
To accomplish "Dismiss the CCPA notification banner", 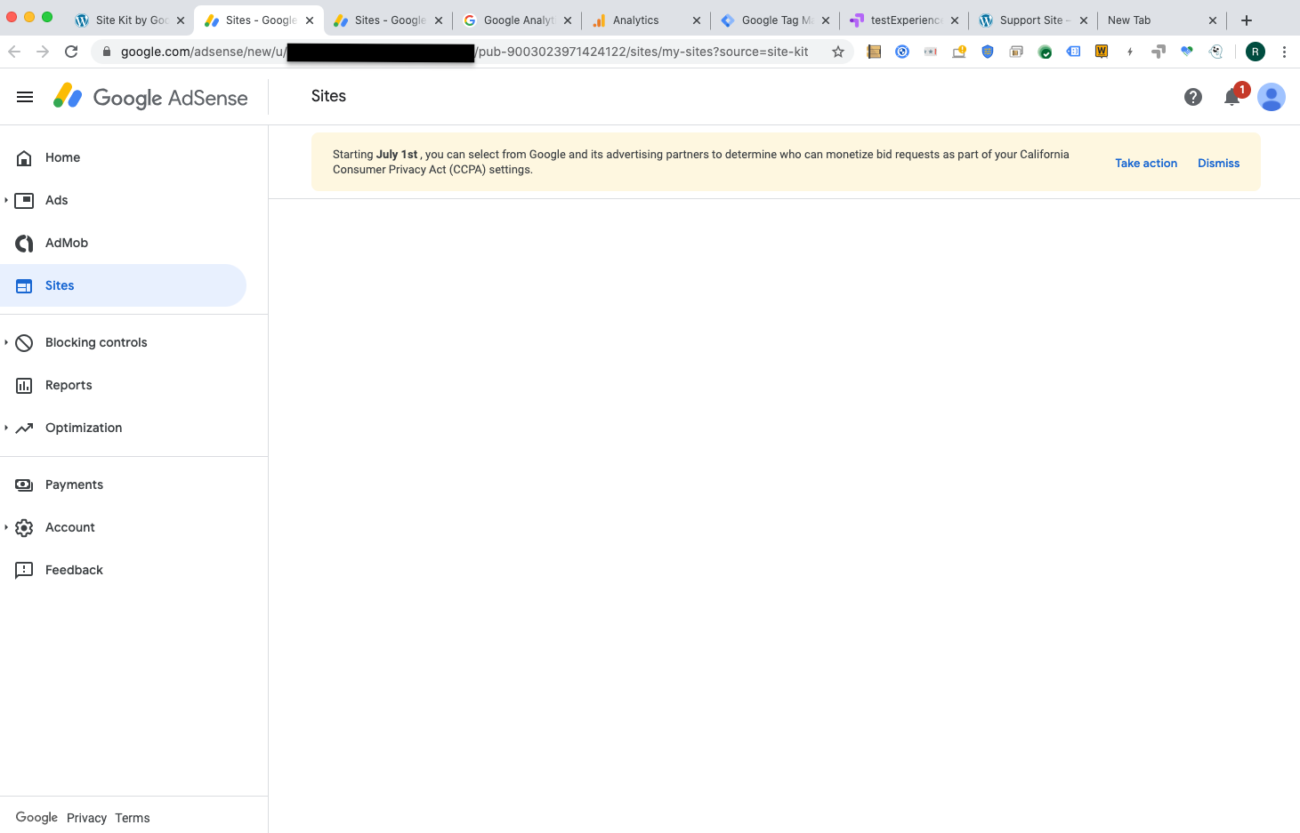I will click(1218, 163).
